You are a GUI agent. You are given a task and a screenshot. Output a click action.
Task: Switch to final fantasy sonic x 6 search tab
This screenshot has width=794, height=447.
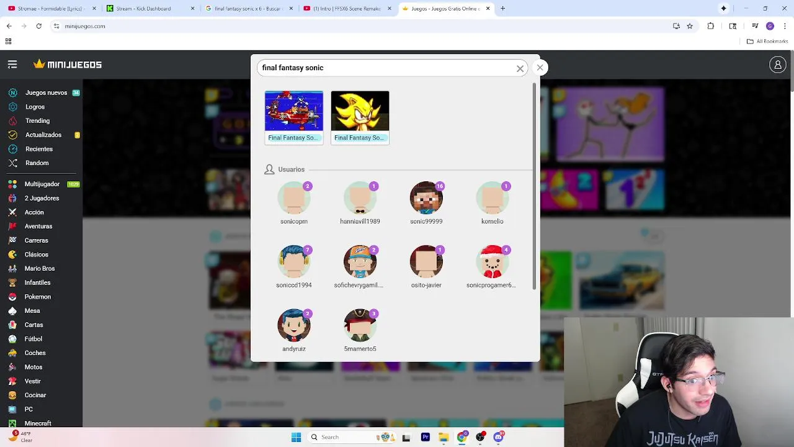point(248,9)
